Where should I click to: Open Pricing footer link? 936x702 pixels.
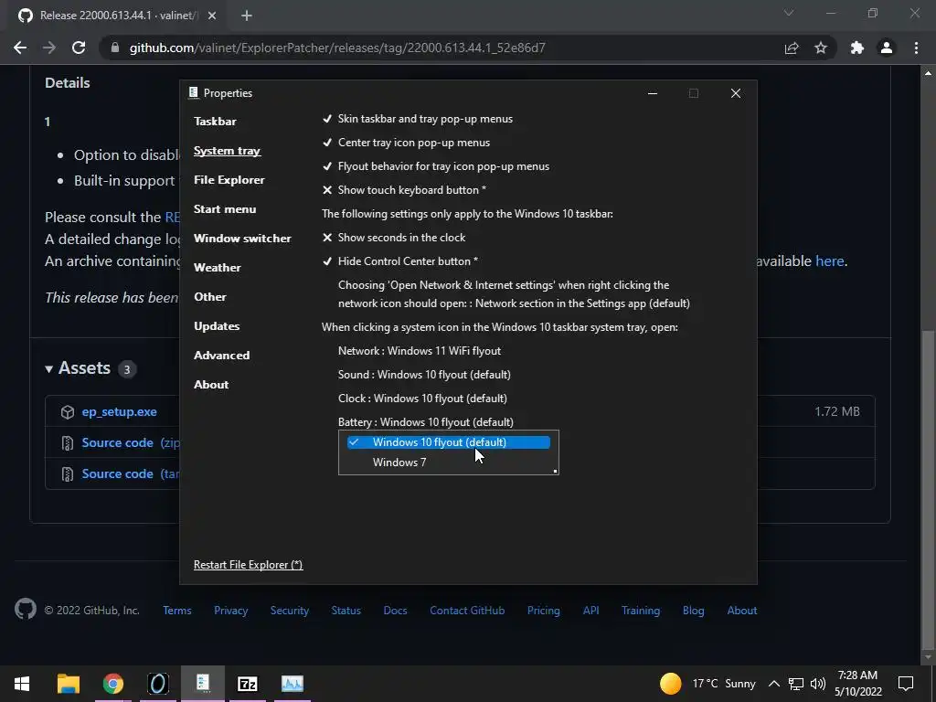point(543,610)
